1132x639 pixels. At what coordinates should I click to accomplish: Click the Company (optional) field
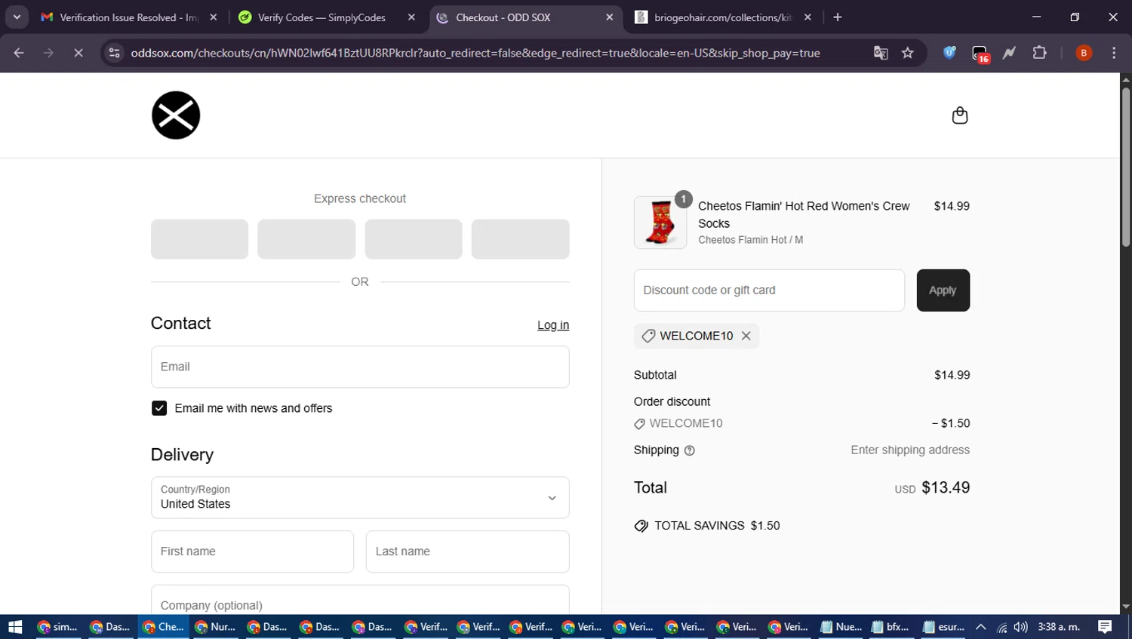point(360,601)
